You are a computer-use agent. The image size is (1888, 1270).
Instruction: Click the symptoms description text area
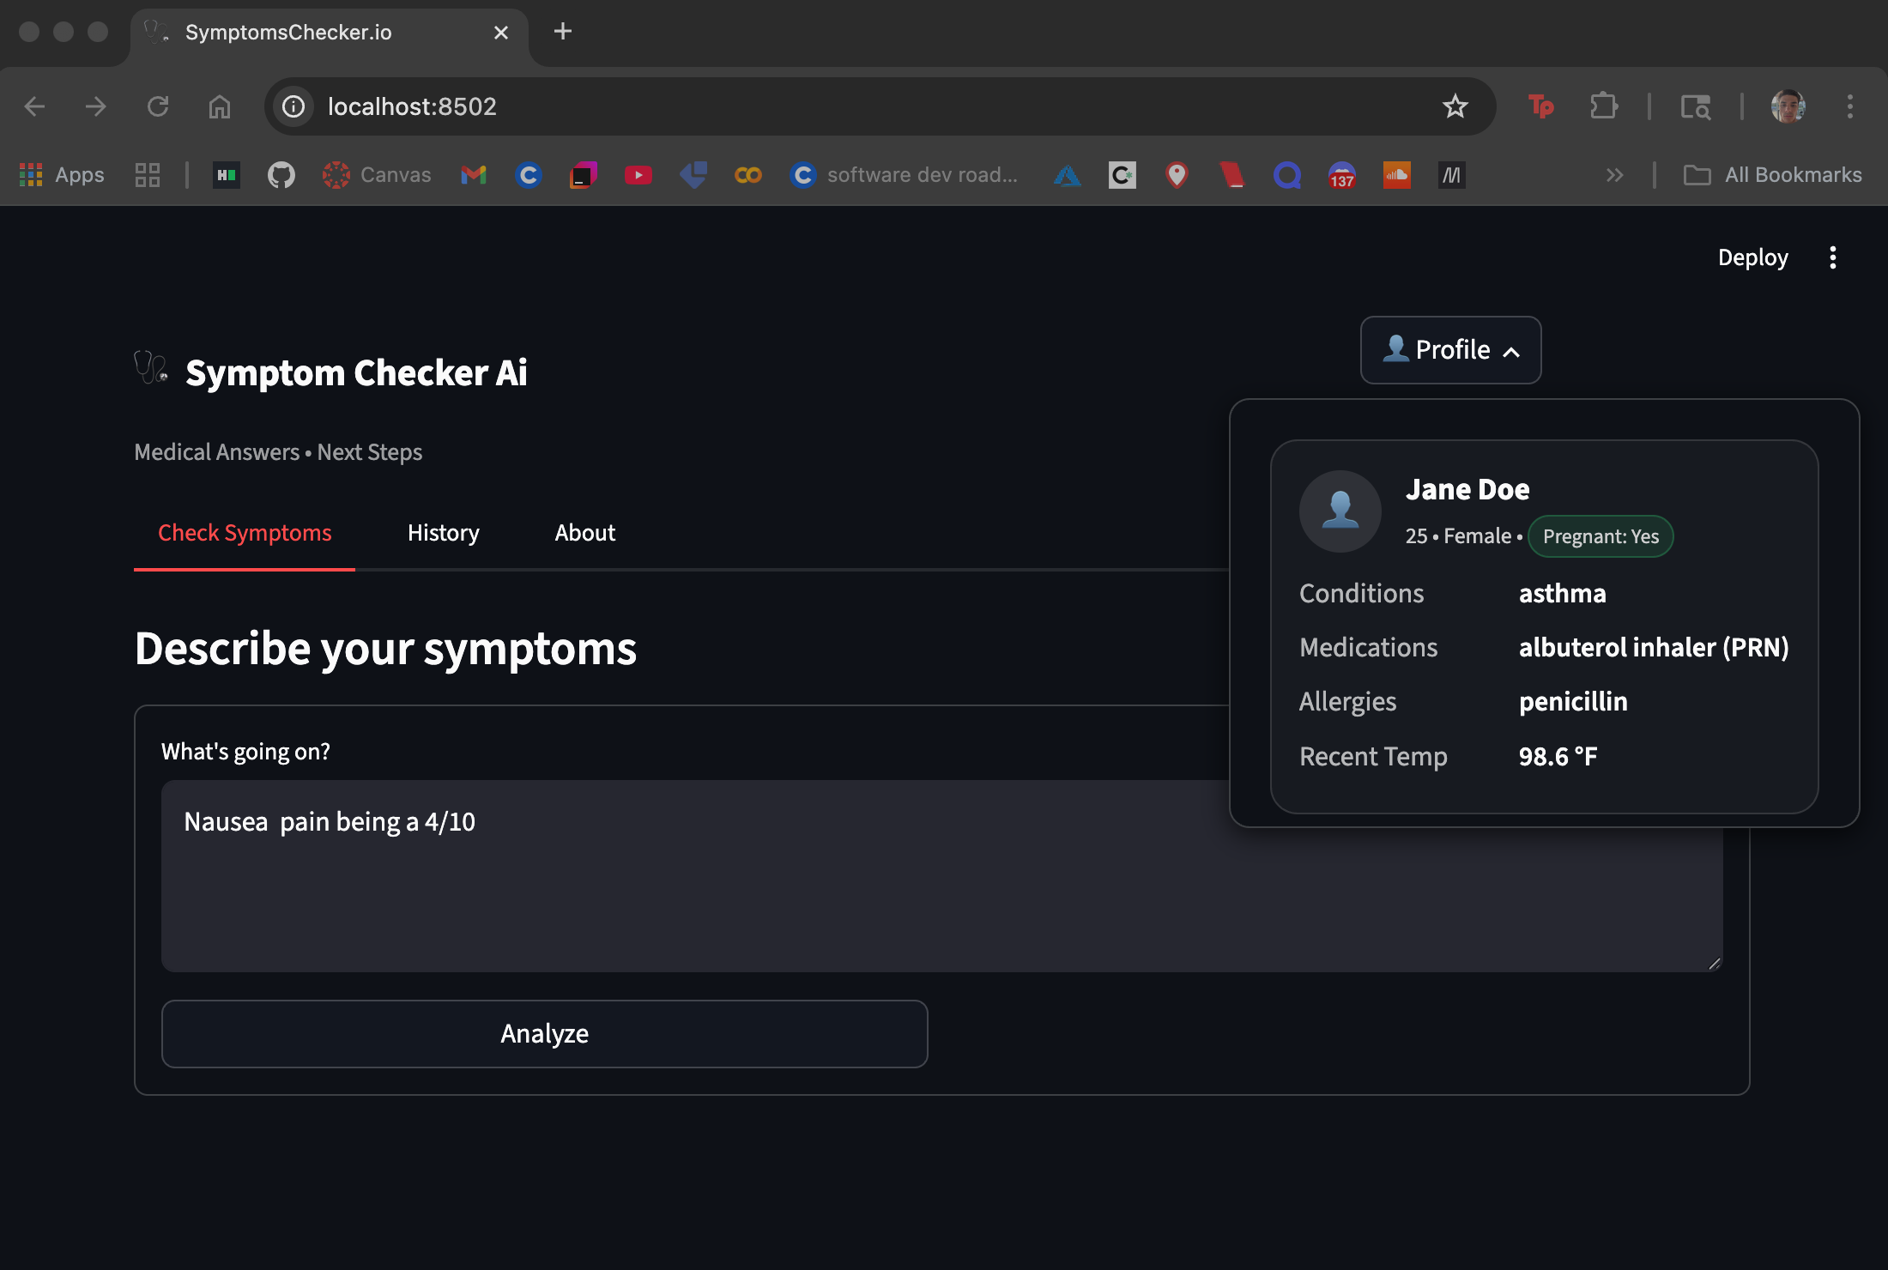687,875
